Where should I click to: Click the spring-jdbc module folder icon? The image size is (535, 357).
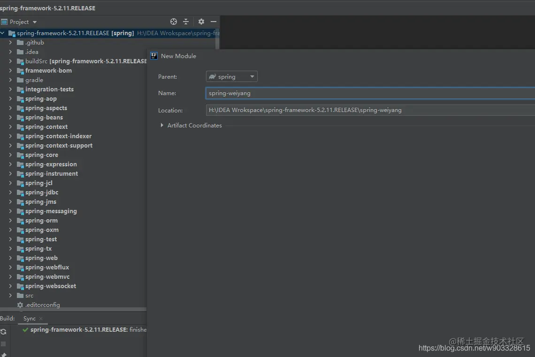pyautogui.click(x=20, y=193)
